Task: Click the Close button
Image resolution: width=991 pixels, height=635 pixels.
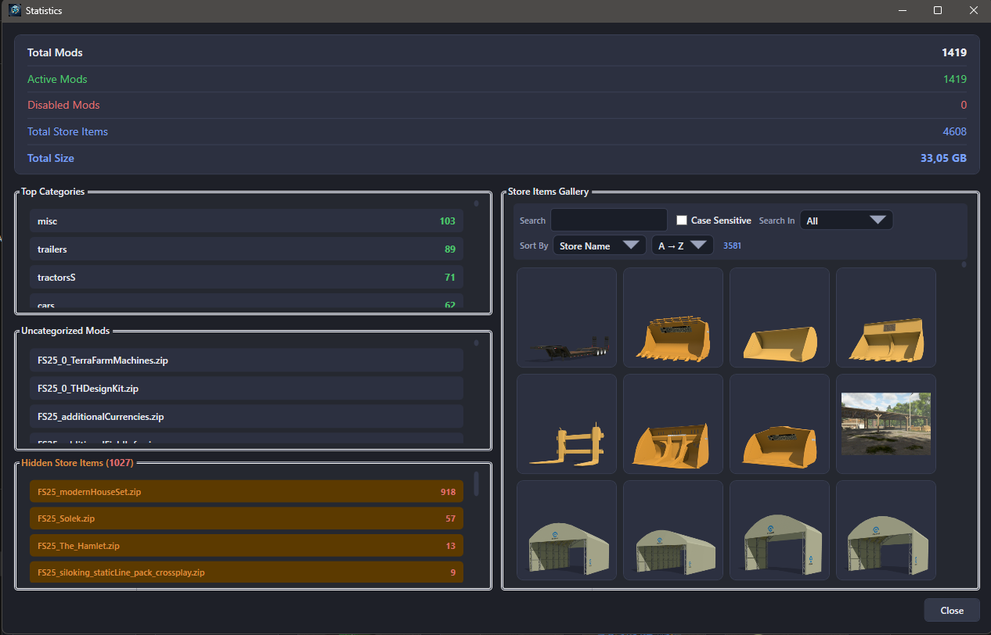Action: point(951,611)
